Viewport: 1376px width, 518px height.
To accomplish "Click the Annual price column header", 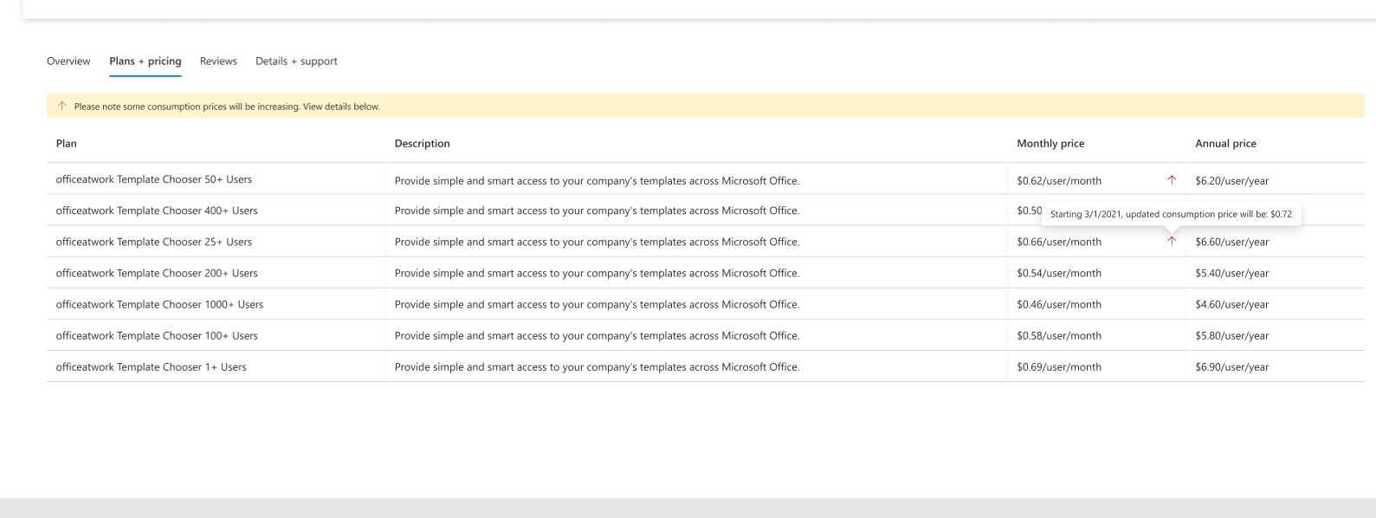I will (1225, 144).
